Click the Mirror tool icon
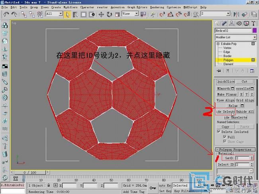This screenshot has width=259, height=194. coord(236,14)
